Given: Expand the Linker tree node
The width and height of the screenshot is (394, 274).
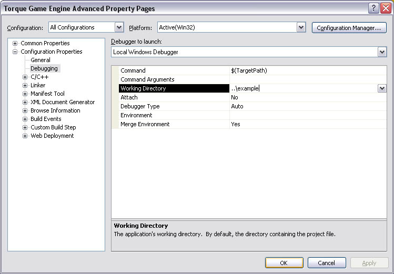Looking at the screenshot, I should (x=25, y=85).
